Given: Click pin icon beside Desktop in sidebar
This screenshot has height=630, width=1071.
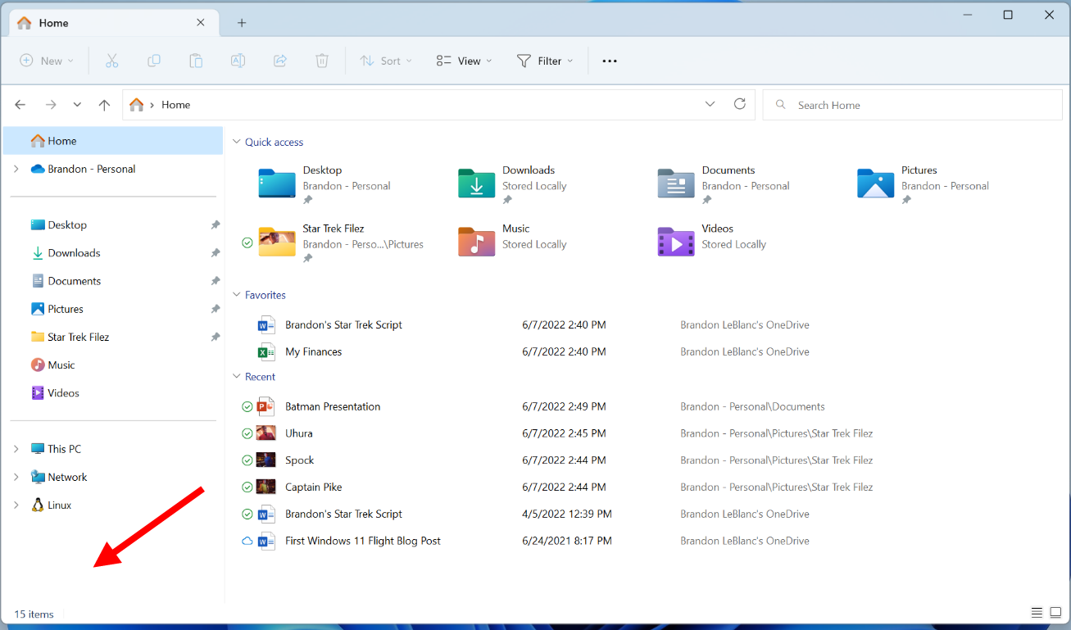Looking at the screenshot, I should 215,224.
